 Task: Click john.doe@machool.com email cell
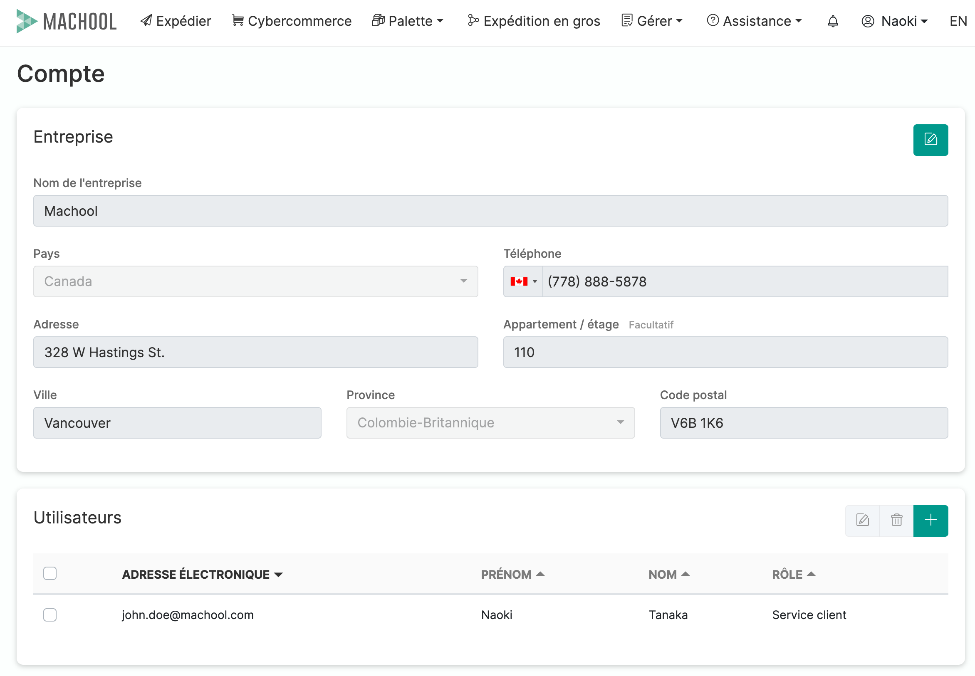[x=188, y=614]
